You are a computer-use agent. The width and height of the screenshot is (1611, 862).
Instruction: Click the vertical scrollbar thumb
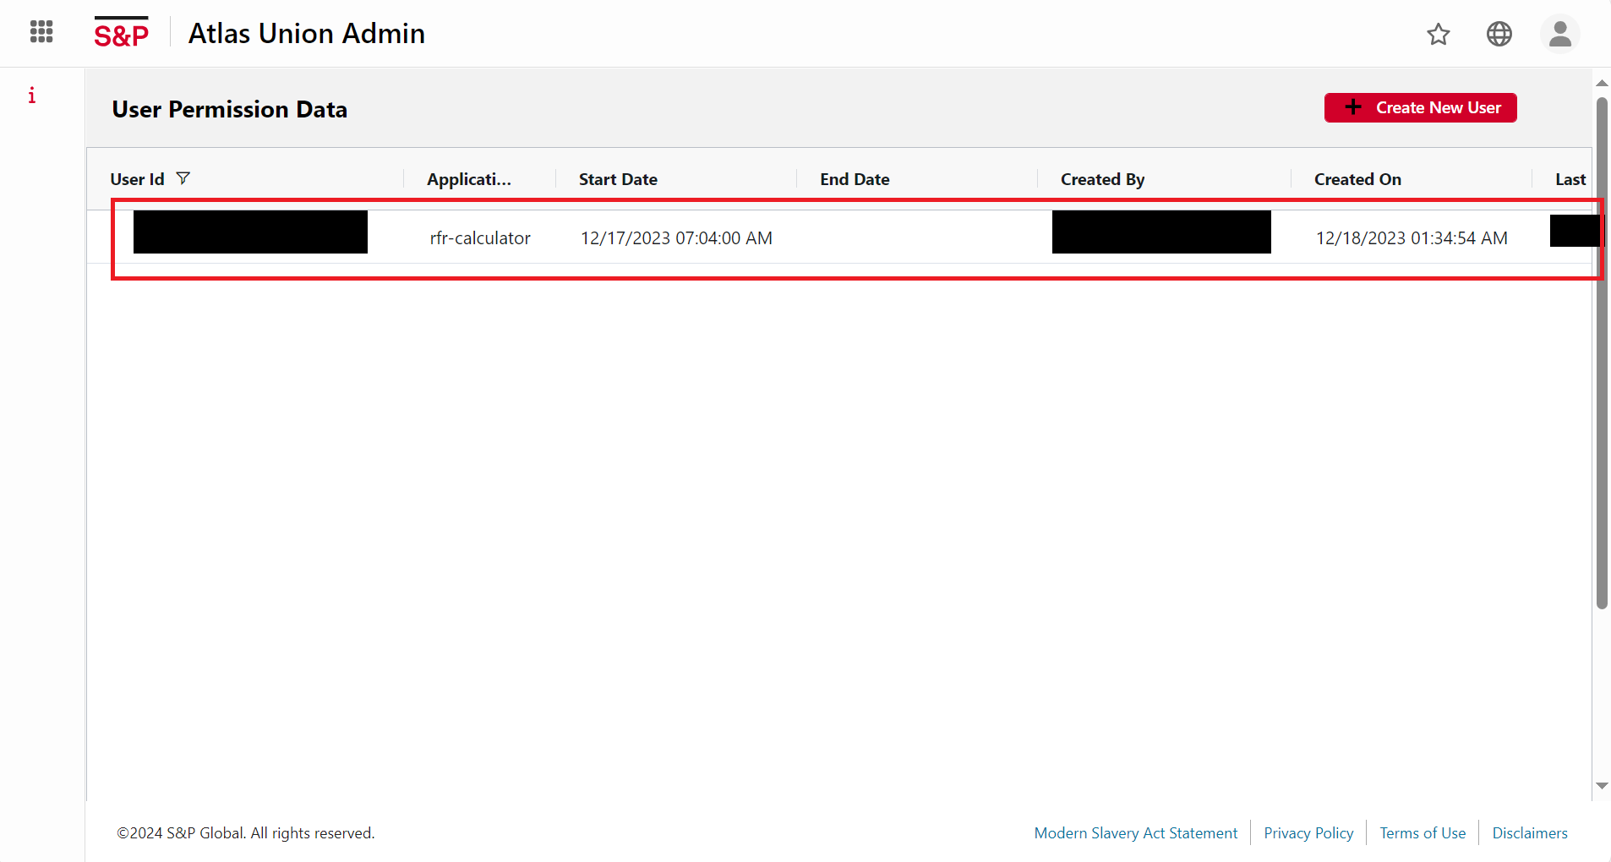coord(1602,353)
